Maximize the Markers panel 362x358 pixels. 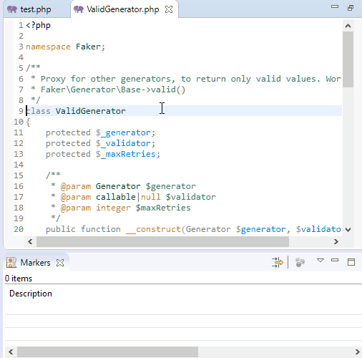pyautogui.click(x=351, y=262)
